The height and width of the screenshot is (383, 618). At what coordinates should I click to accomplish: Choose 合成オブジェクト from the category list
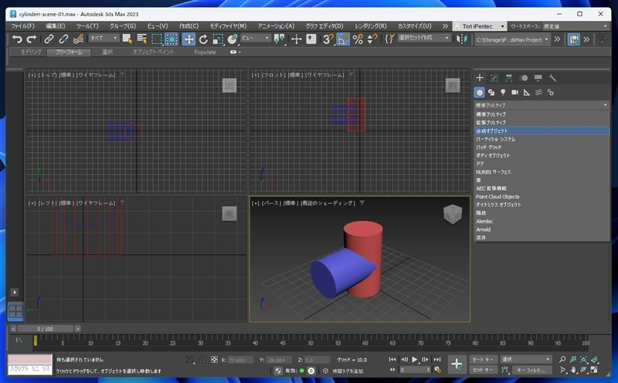(542, 130)
